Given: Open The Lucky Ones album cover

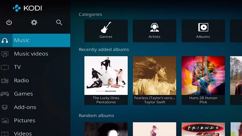Looking at the screenshot, I should tap(106, 76).
